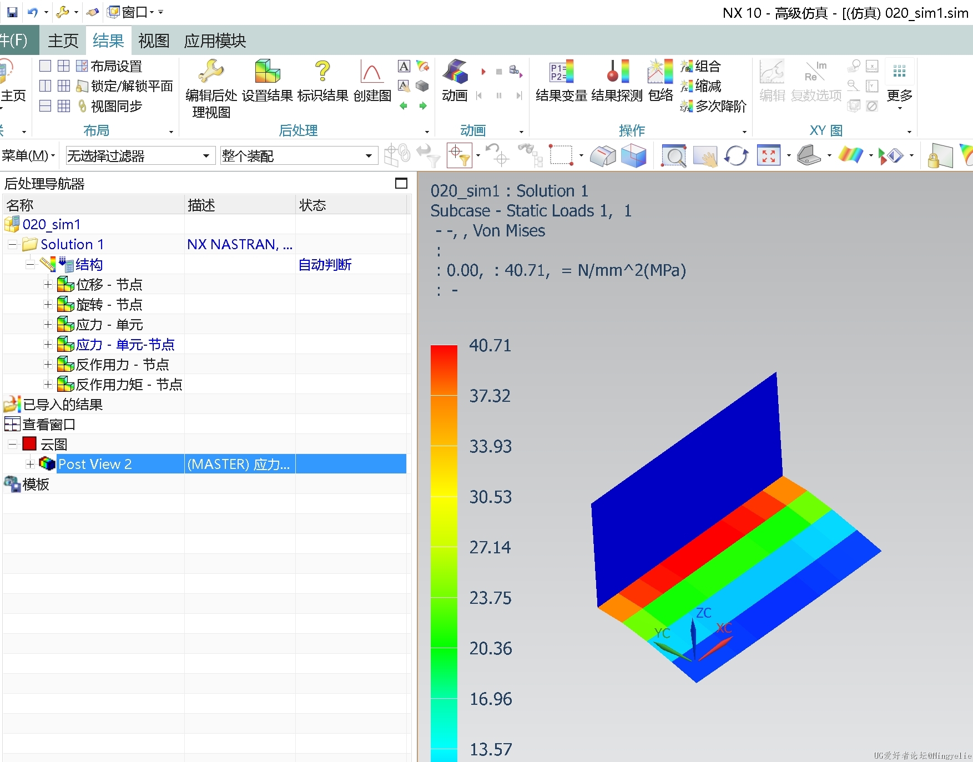Click the Zoom magnifier icon
973x762 pixels.
coord(674,156)
